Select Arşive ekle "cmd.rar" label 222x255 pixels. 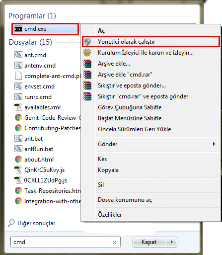(x=125, y=75)
